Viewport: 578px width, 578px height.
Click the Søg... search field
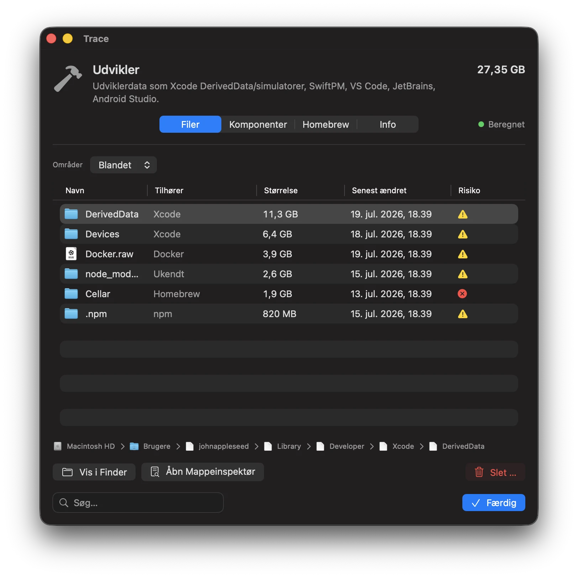(138, 503)
